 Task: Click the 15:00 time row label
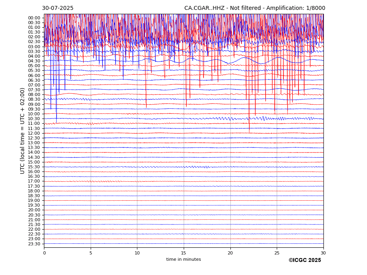[x=34, y=162]
